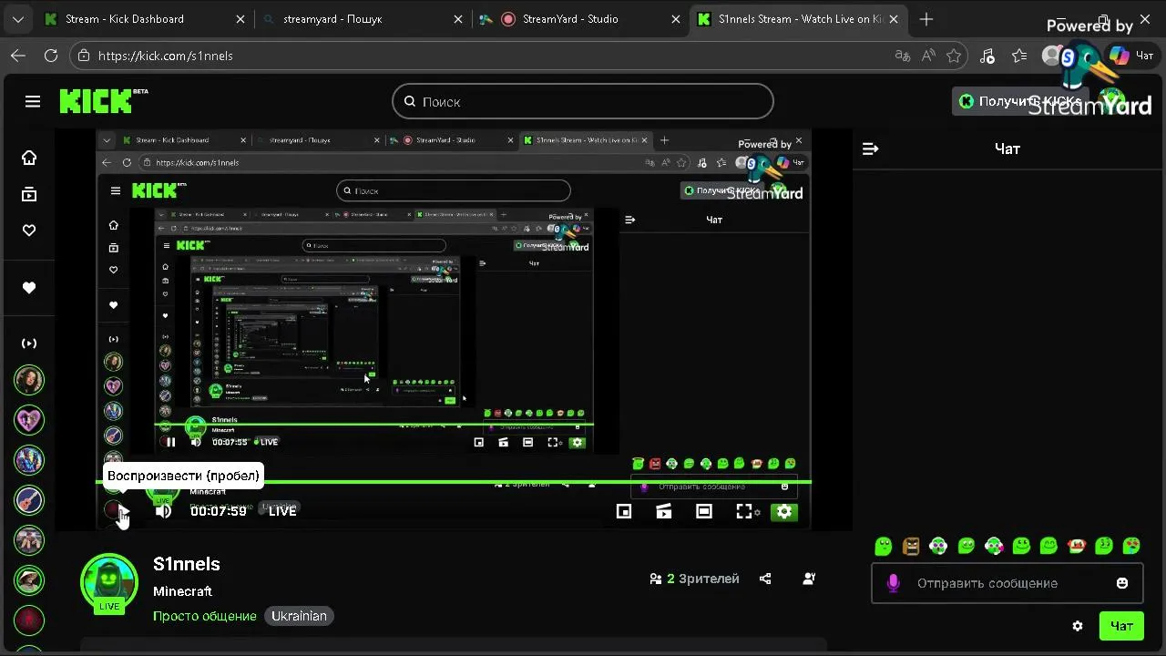
Task: Switch to StreamYard - Studio tab
Action: [581, 19]
